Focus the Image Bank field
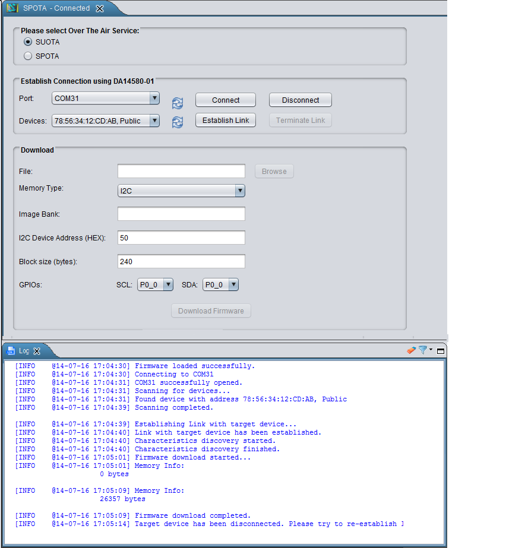506x548 pixels. click(x=181, y=214)
